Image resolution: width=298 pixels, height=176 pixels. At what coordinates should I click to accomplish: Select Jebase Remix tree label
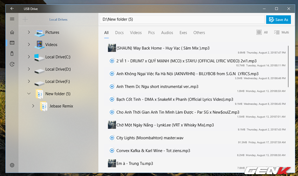[x=61, y=106]
